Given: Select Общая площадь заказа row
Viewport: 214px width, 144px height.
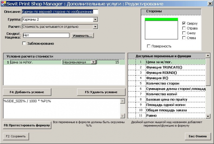Looking at the screenshot, I should (x=167, y=110).
